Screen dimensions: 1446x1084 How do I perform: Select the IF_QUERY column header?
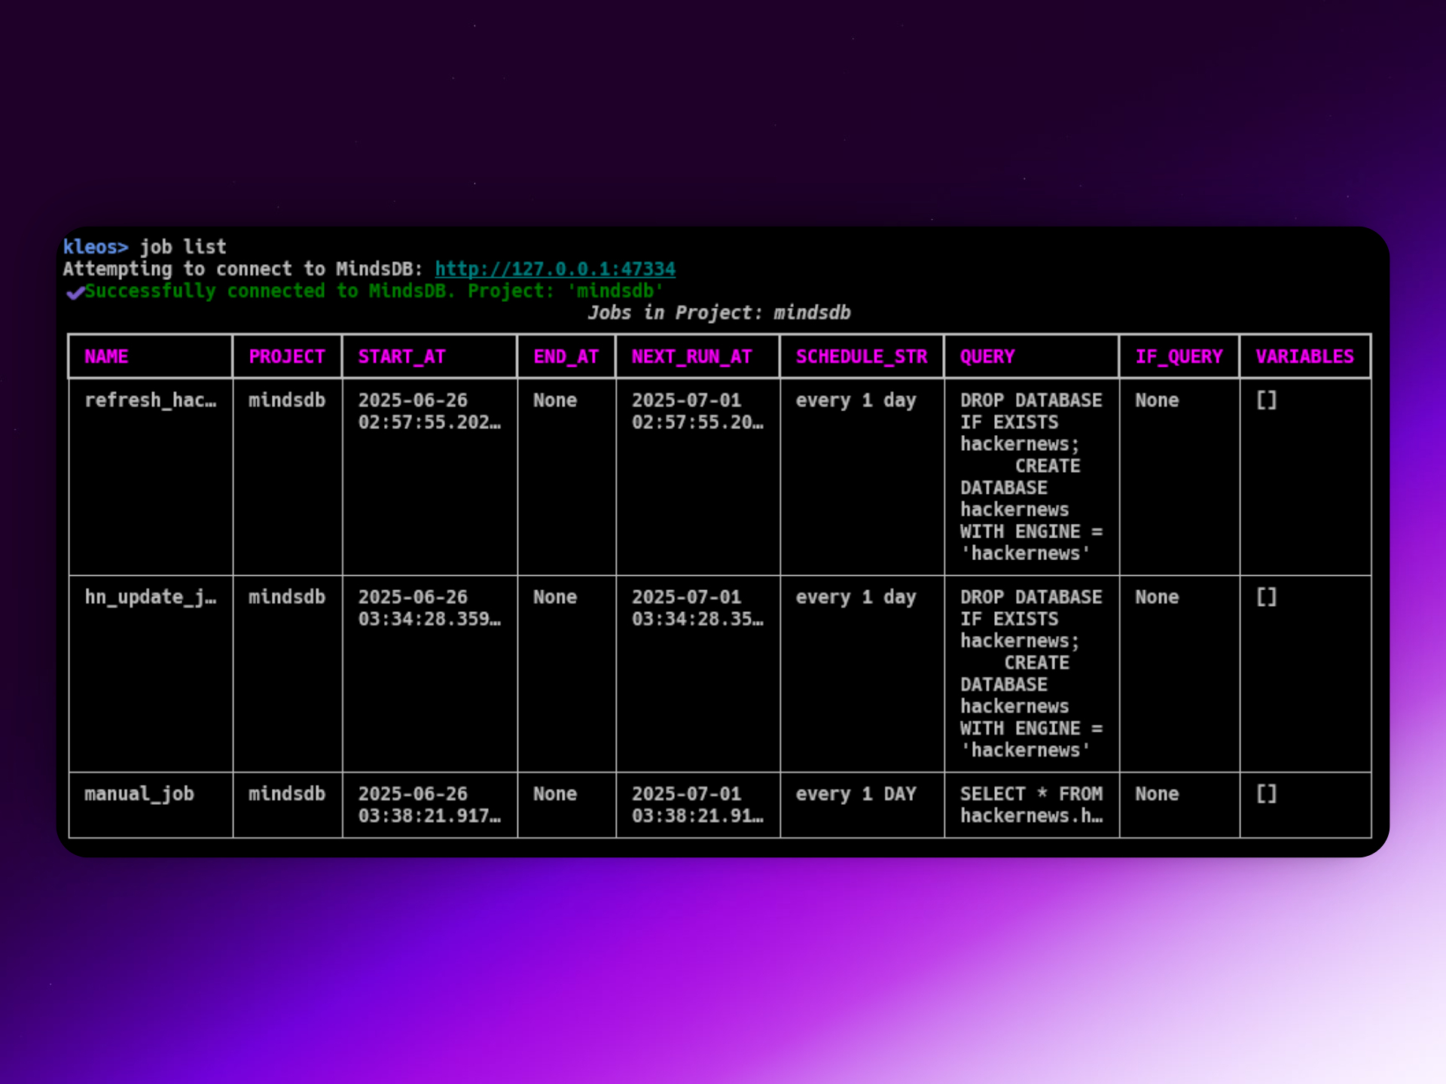pos(1179,357)
